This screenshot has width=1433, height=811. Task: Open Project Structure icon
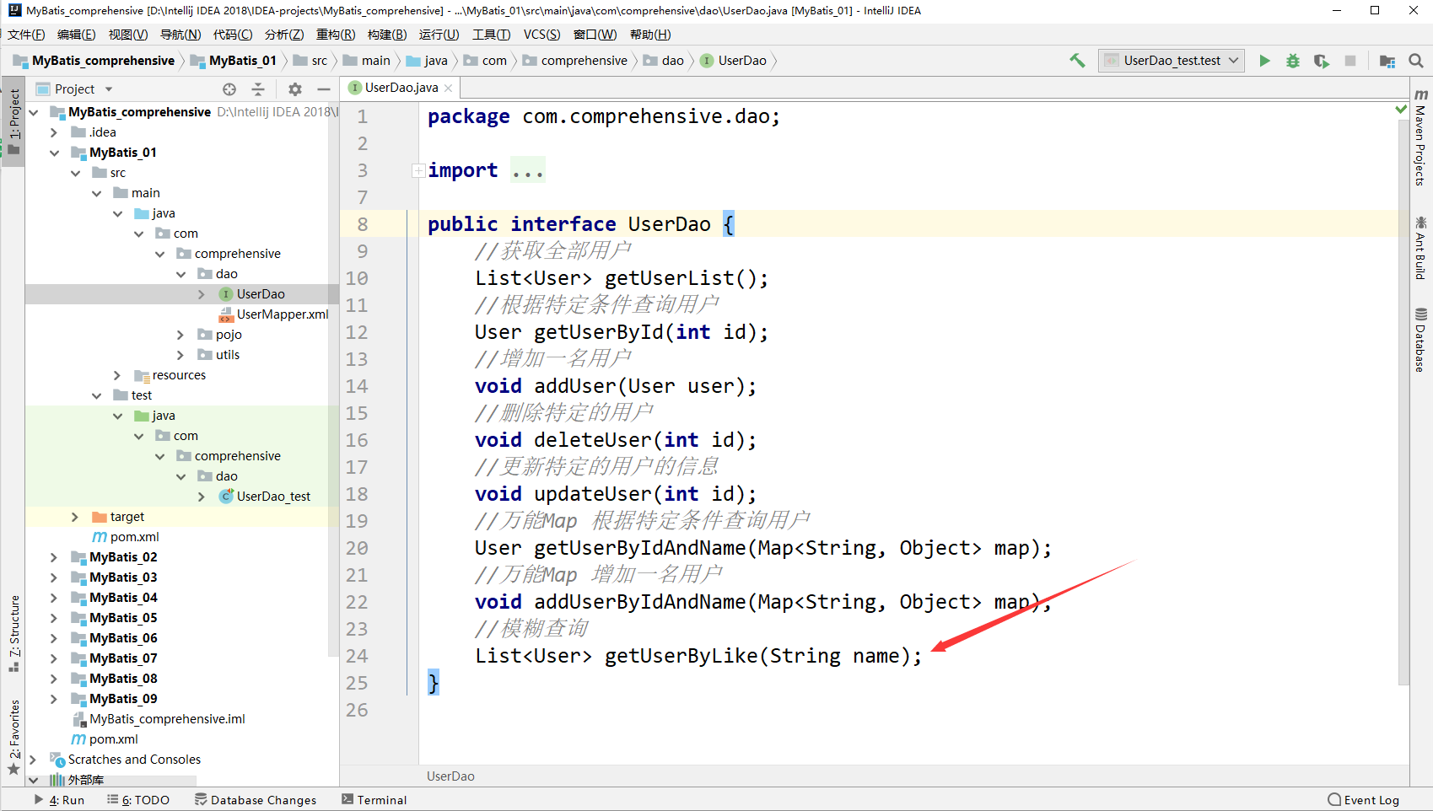click(1387, 61)
